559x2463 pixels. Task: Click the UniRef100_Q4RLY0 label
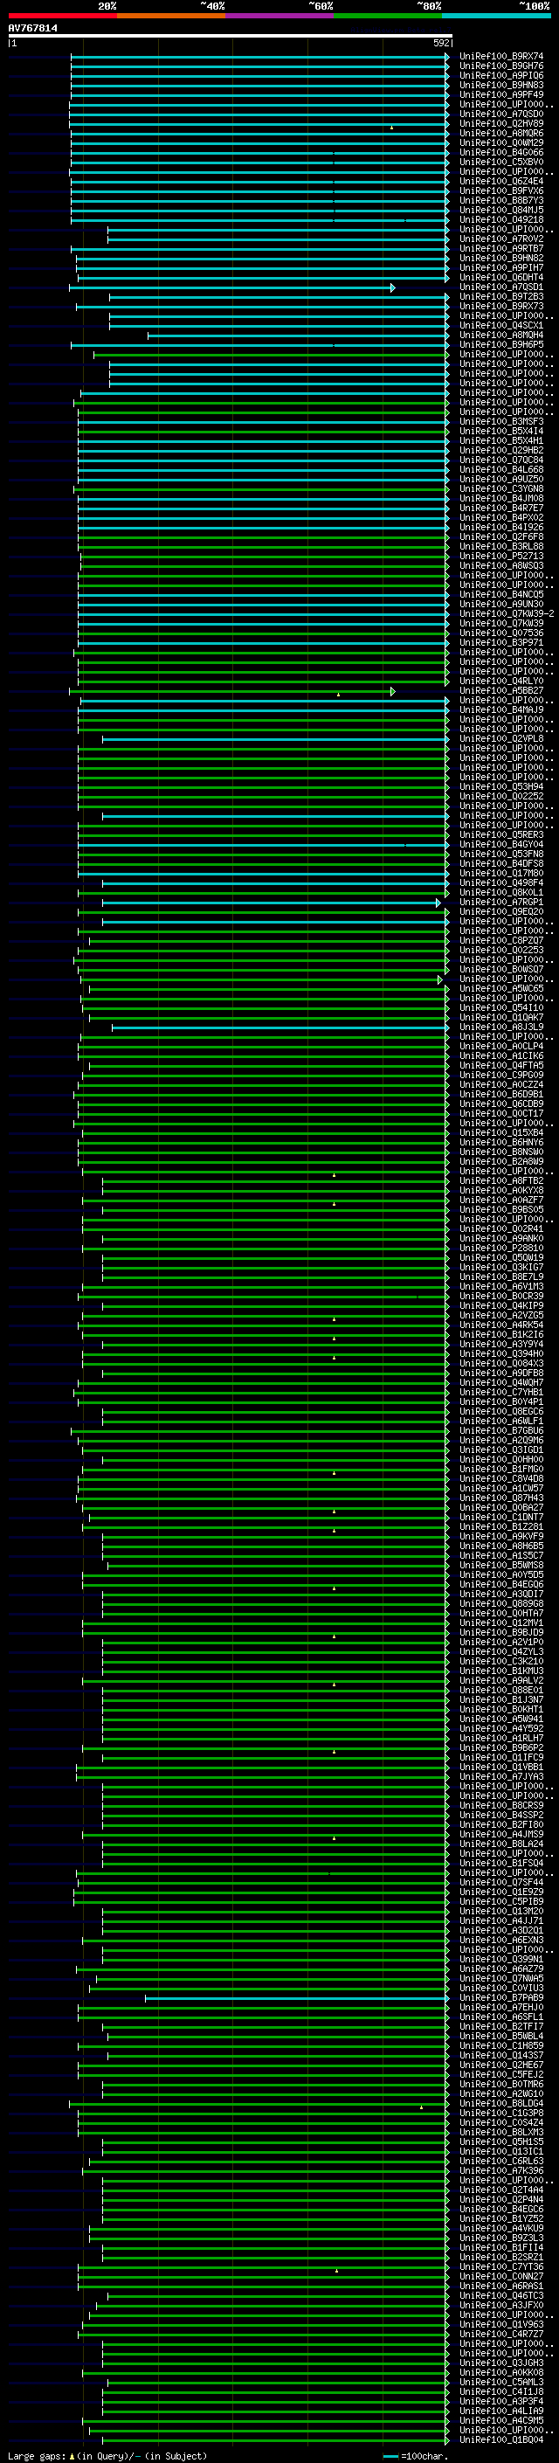point(501,681)
